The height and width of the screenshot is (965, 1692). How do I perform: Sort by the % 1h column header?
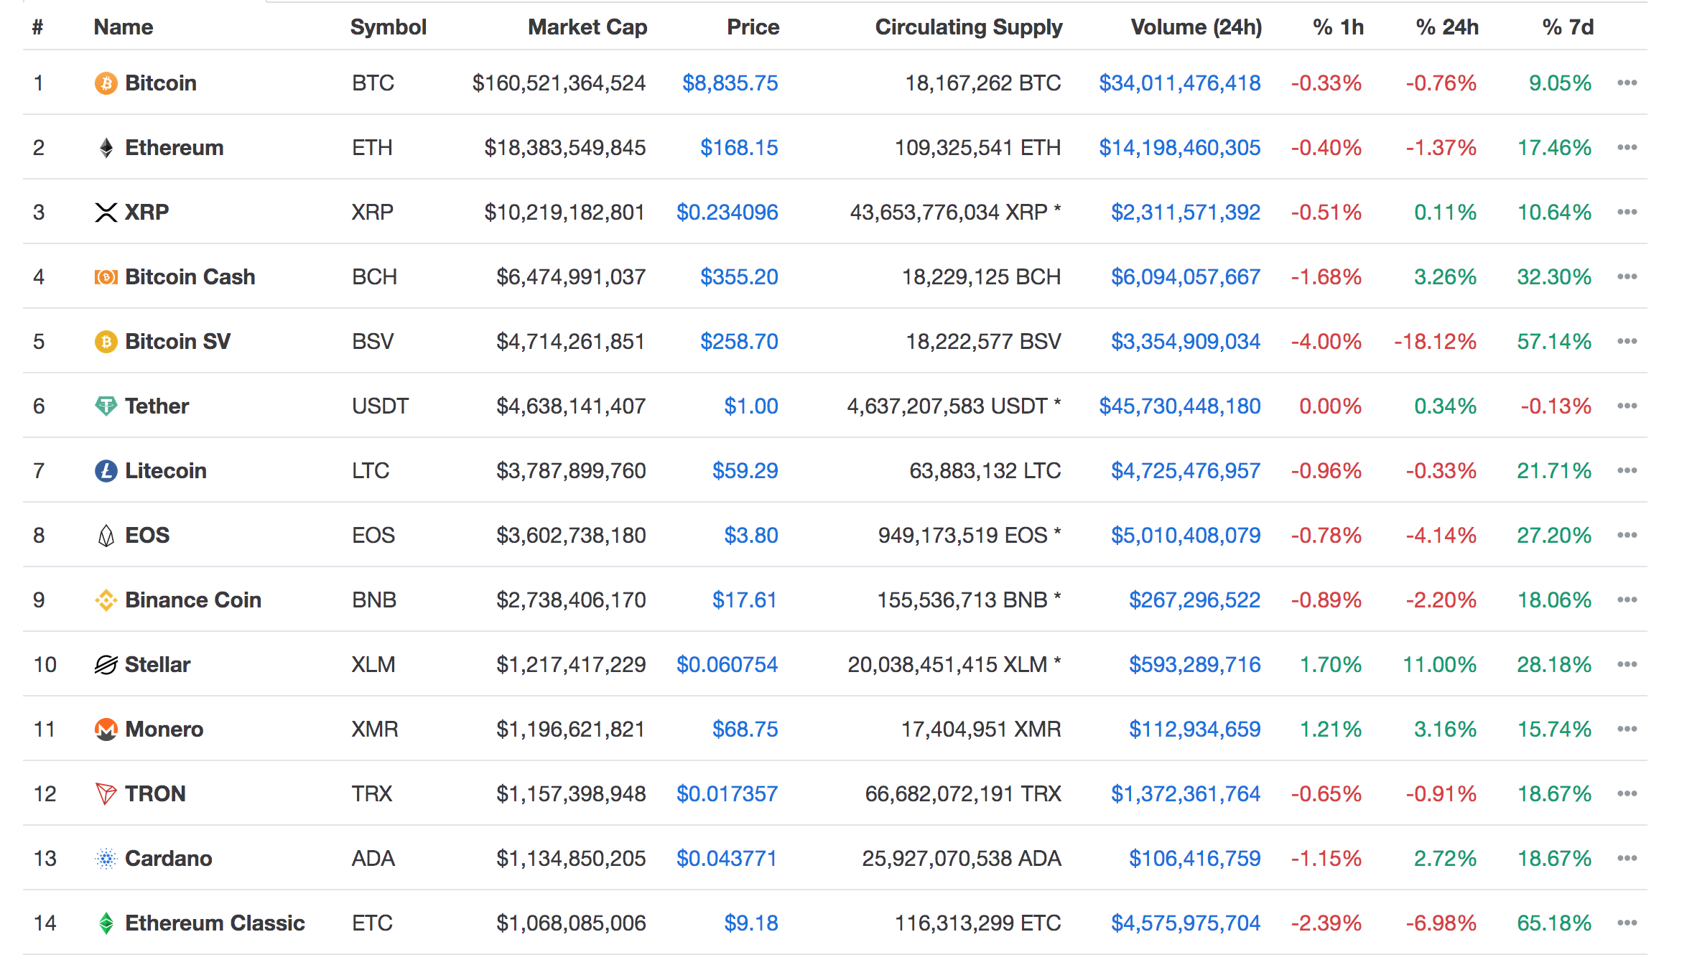click(x=1338, y=27)
